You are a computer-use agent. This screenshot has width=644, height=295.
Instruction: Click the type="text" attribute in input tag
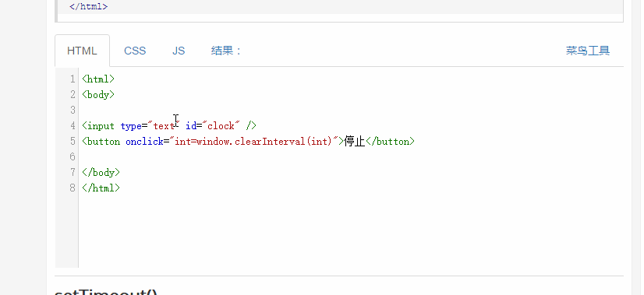pos(150,126)
